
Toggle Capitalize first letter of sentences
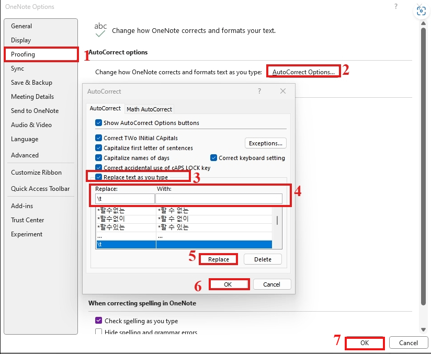click(98, 148)
